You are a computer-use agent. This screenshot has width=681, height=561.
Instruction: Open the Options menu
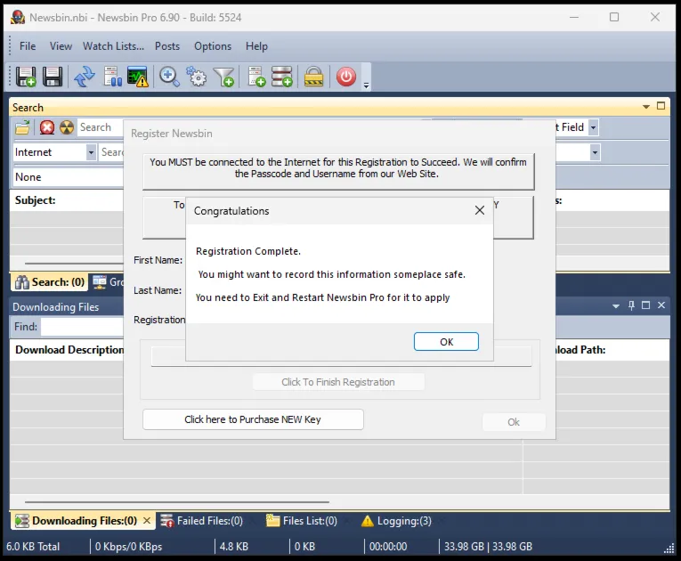click(213, 46)
